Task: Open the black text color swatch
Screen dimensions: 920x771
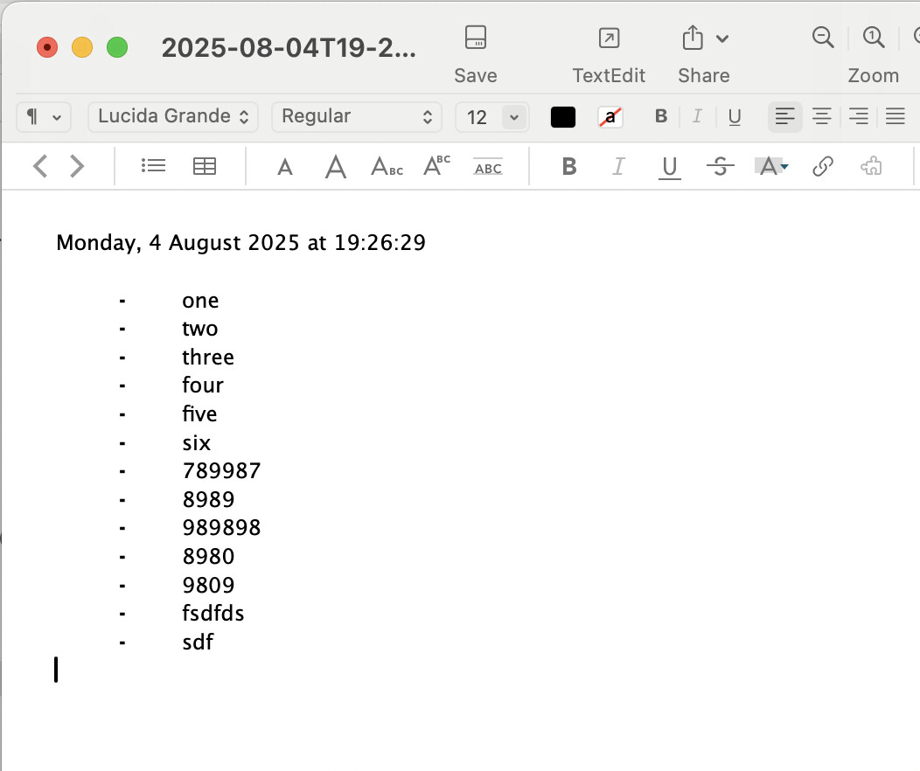Action: (563, 116)
